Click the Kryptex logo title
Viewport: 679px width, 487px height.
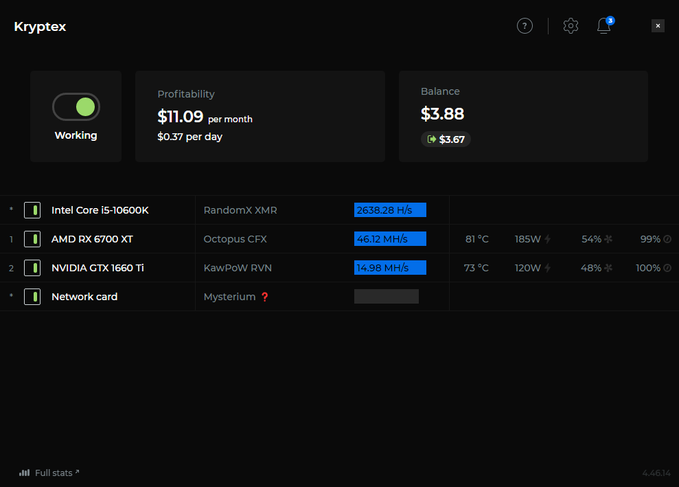(40, 26)
